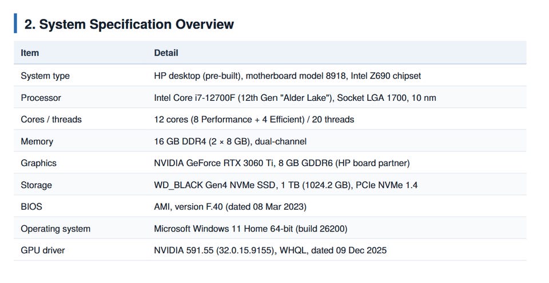Select the 12 cores 20 threads detail
The height and width of the screenshot is (283, 549).
click(254, 119)
